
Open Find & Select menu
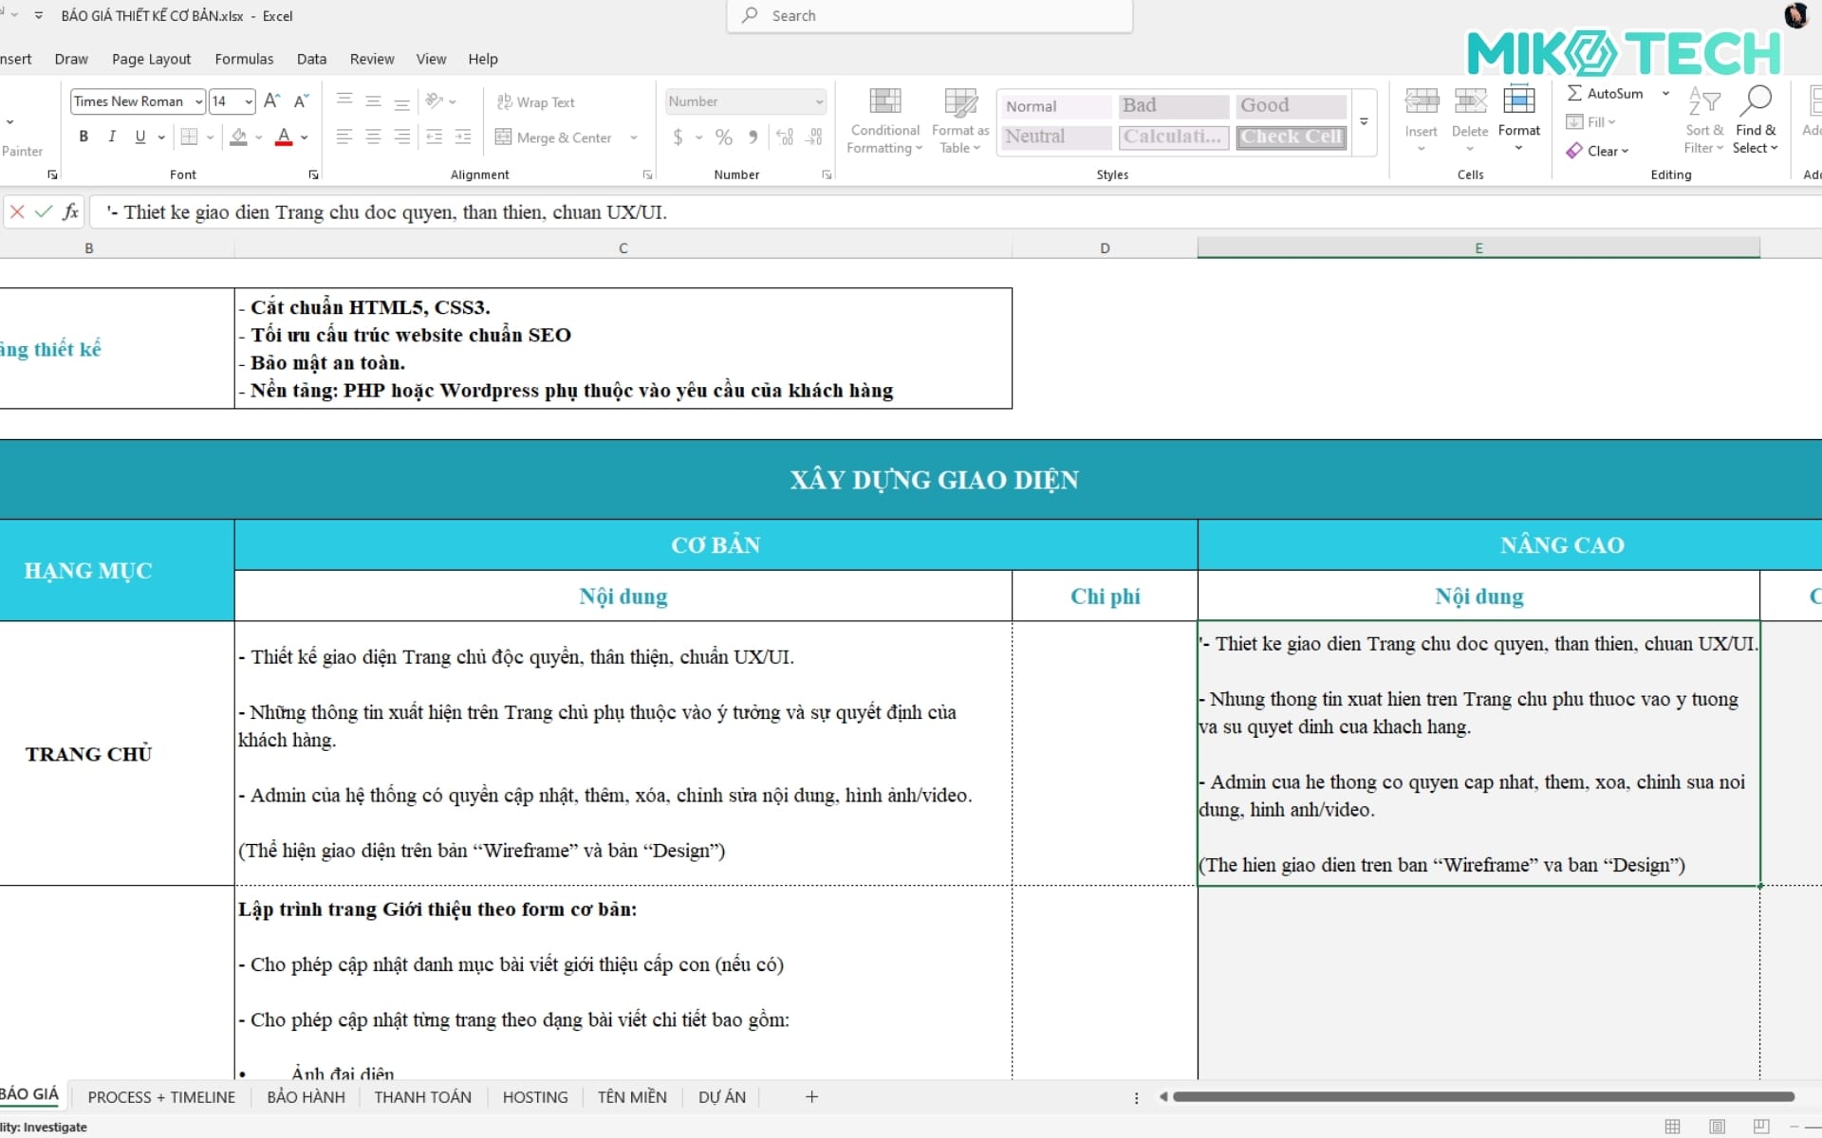pos(1756,120)
